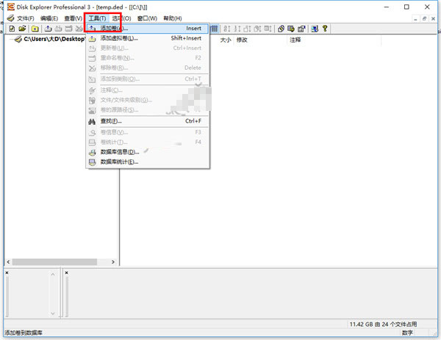
Task: Close the bottom-left small pane with x
Action: 7,272
